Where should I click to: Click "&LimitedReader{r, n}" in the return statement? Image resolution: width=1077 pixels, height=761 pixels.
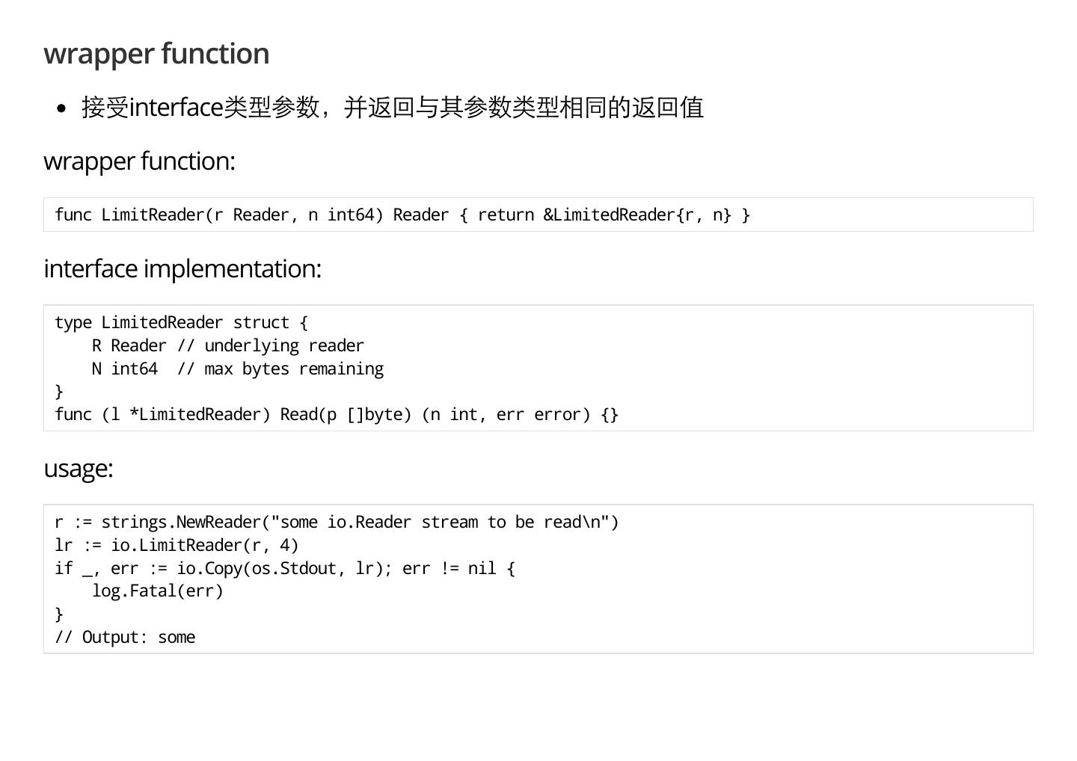pyautogui.click(x=636, y=215)
